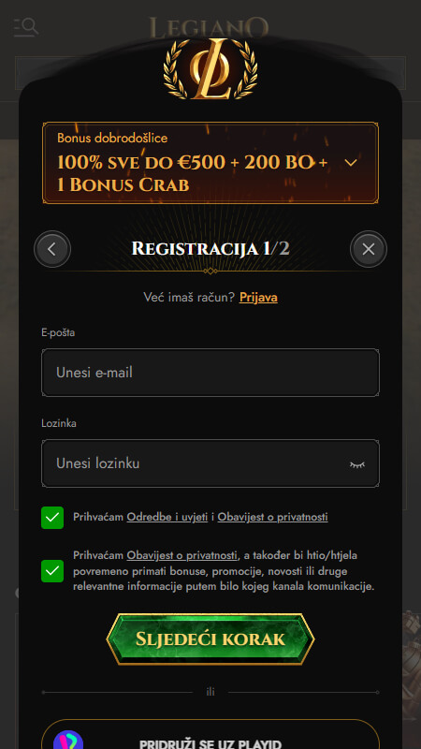Viewport: 421px width, 749px height.
Task: Click the Registracija 1/2 step heading
Action: point(210,249)
